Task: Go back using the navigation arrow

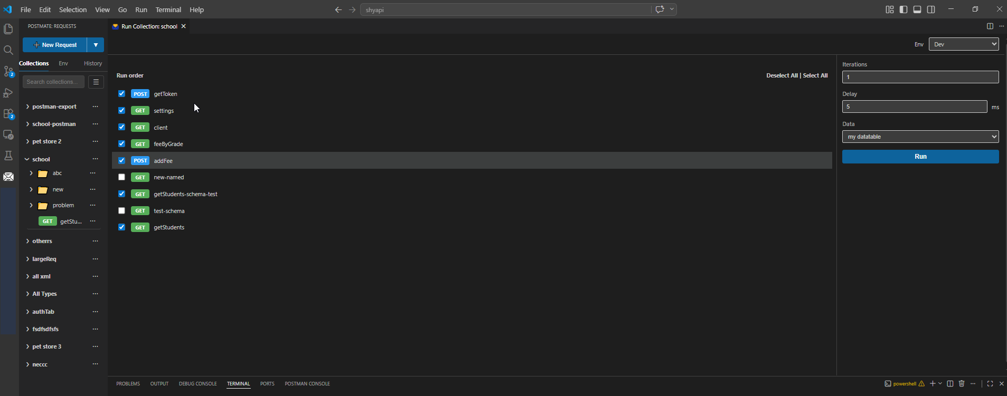Action: pos(338,9)
